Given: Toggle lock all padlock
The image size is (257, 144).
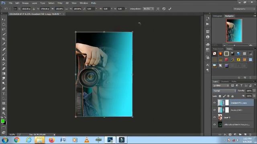Looking at the screenshot, I should [x=233, y=96].
